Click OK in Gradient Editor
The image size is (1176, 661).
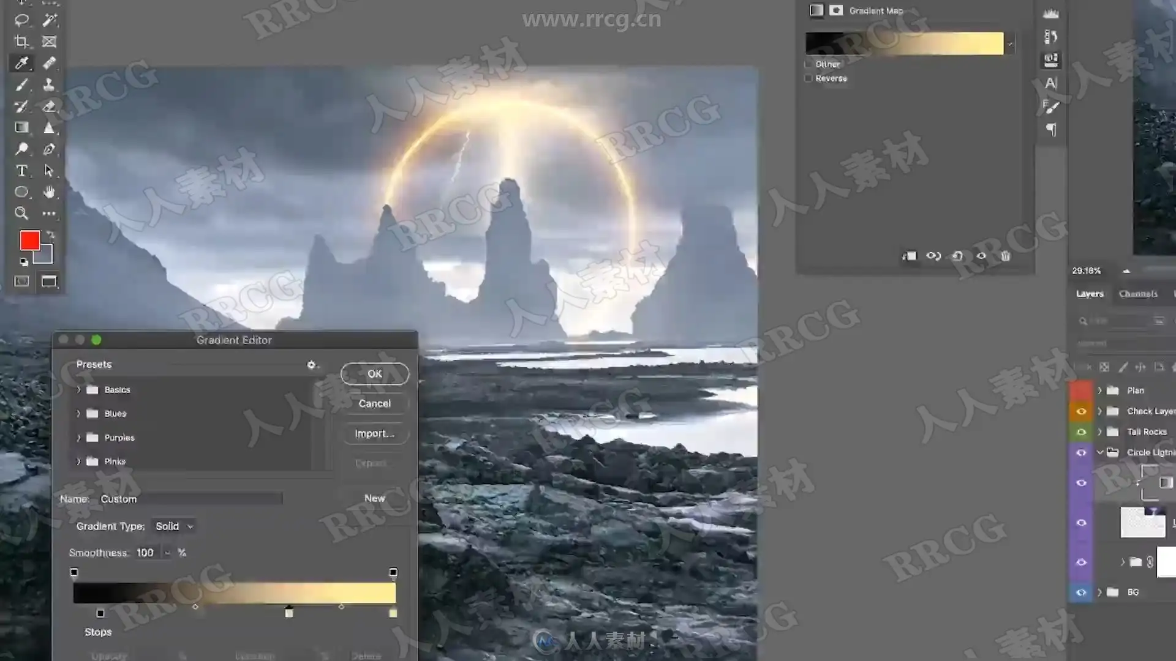(374, 374)
